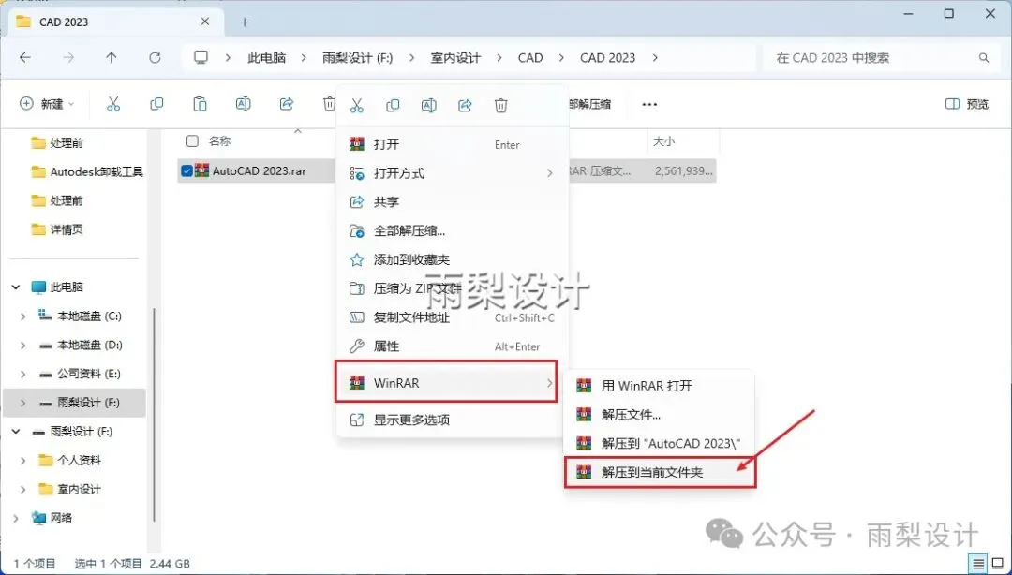1012x575 pixels.
Task: Click the 雨梨设计 (F:) breadcrumb
Action: pos(358,58)
